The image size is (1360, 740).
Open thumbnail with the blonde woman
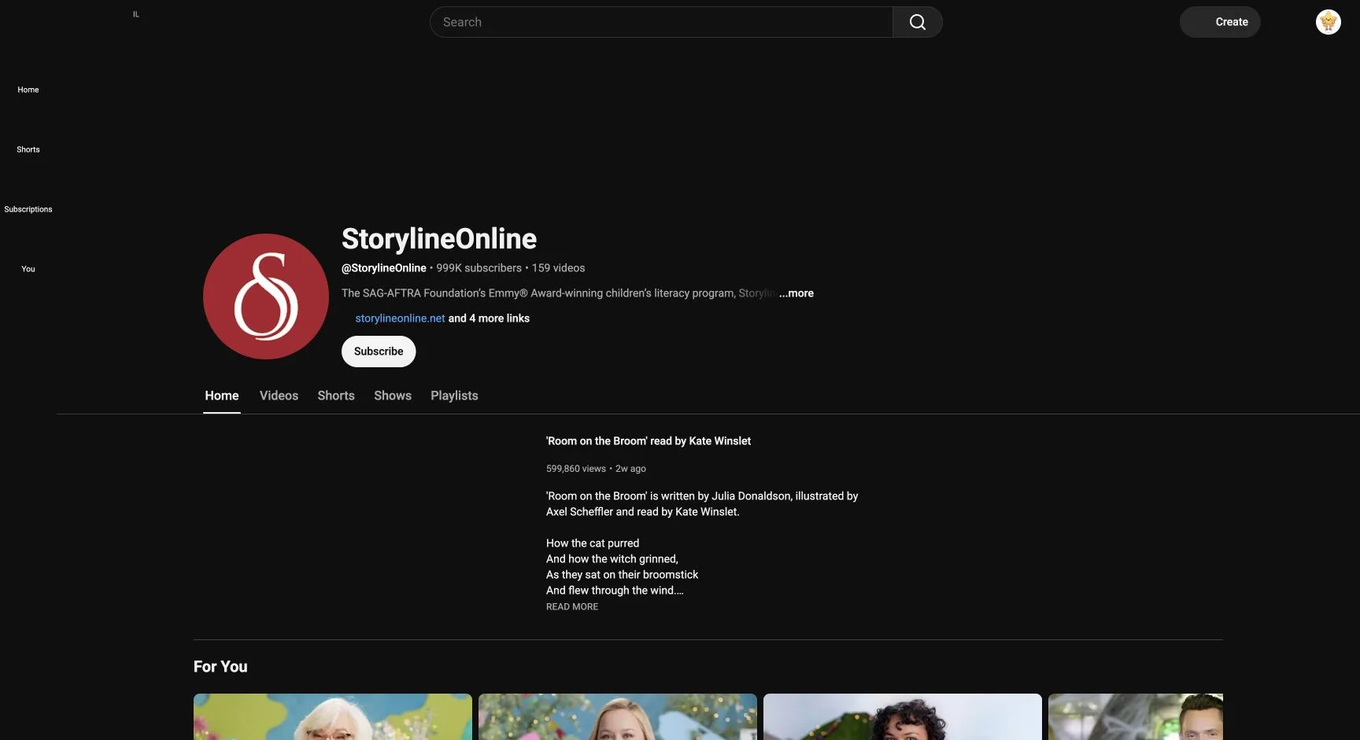click(618, 716)
